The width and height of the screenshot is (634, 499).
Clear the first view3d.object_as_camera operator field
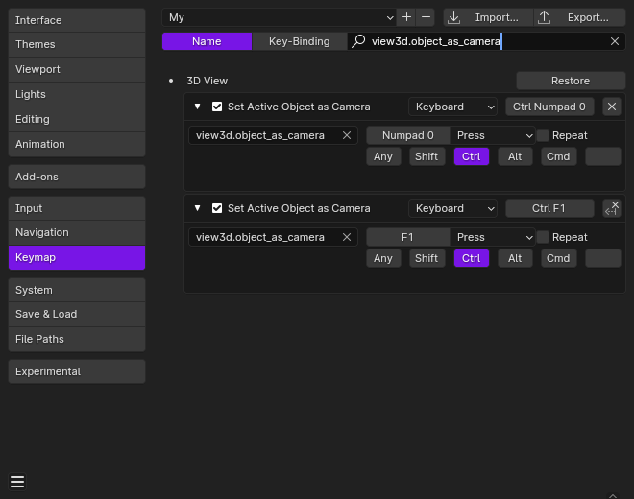click(x=347, y=135)
